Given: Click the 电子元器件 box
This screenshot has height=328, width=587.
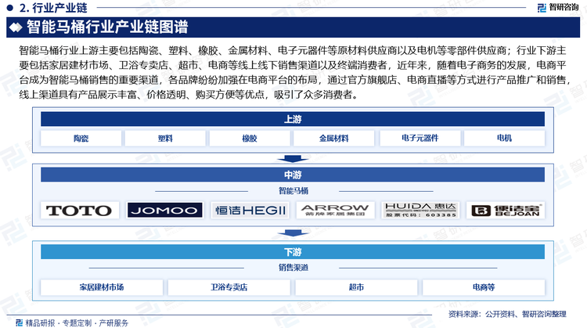Looking at the screenshot, I should (x=420, y=138).
